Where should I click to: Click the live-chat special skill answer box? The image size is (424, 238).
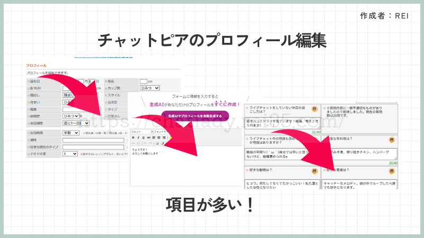[x=282, y=154]
